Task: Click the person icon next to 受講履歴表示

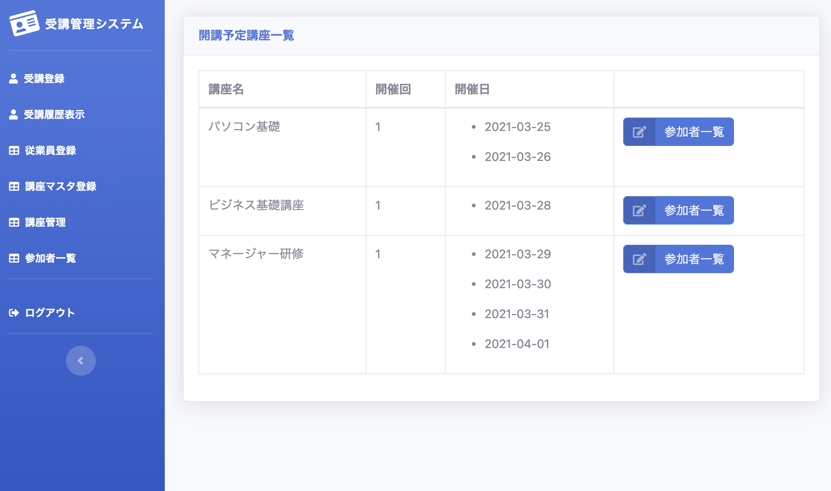Action: point(13,115)
